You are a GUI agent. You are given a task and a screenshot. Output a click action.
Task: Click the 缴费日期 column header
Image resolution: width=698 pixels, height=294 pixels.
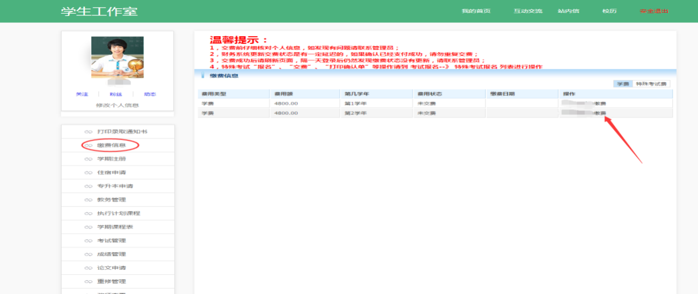tap(522, 94)
